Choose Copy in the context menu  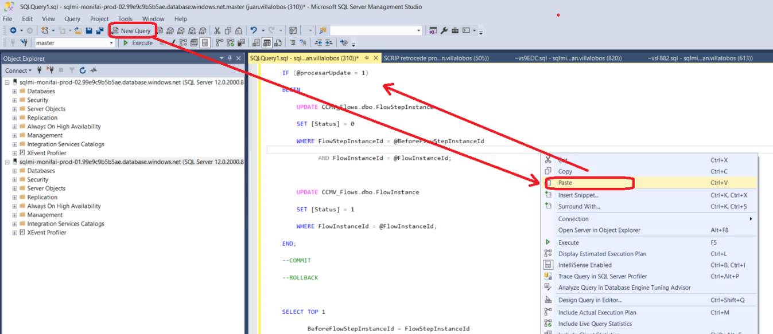[650, 171]
